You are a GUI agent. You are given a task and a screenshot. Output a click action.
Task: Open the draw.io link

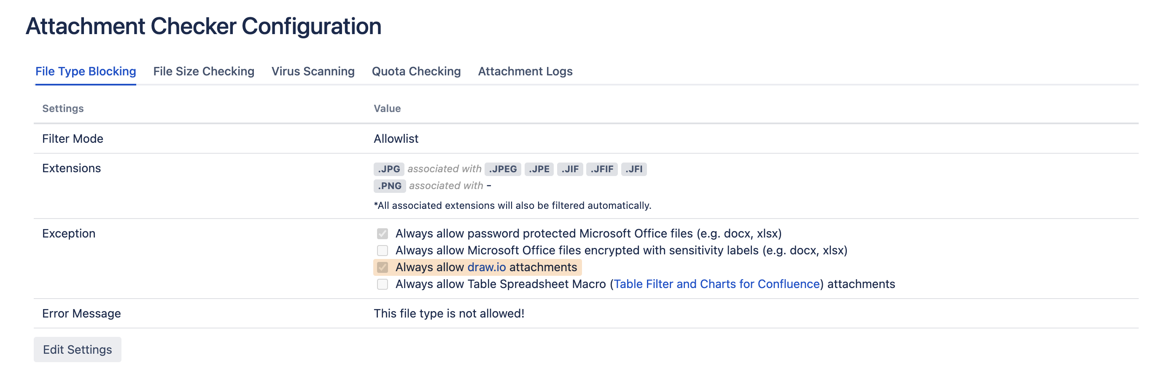tap(486, 267)
